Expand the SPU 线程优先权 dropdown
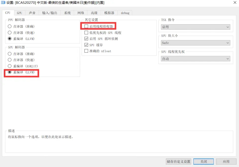Viewport: 239px width, 167px height. [196, 58]
